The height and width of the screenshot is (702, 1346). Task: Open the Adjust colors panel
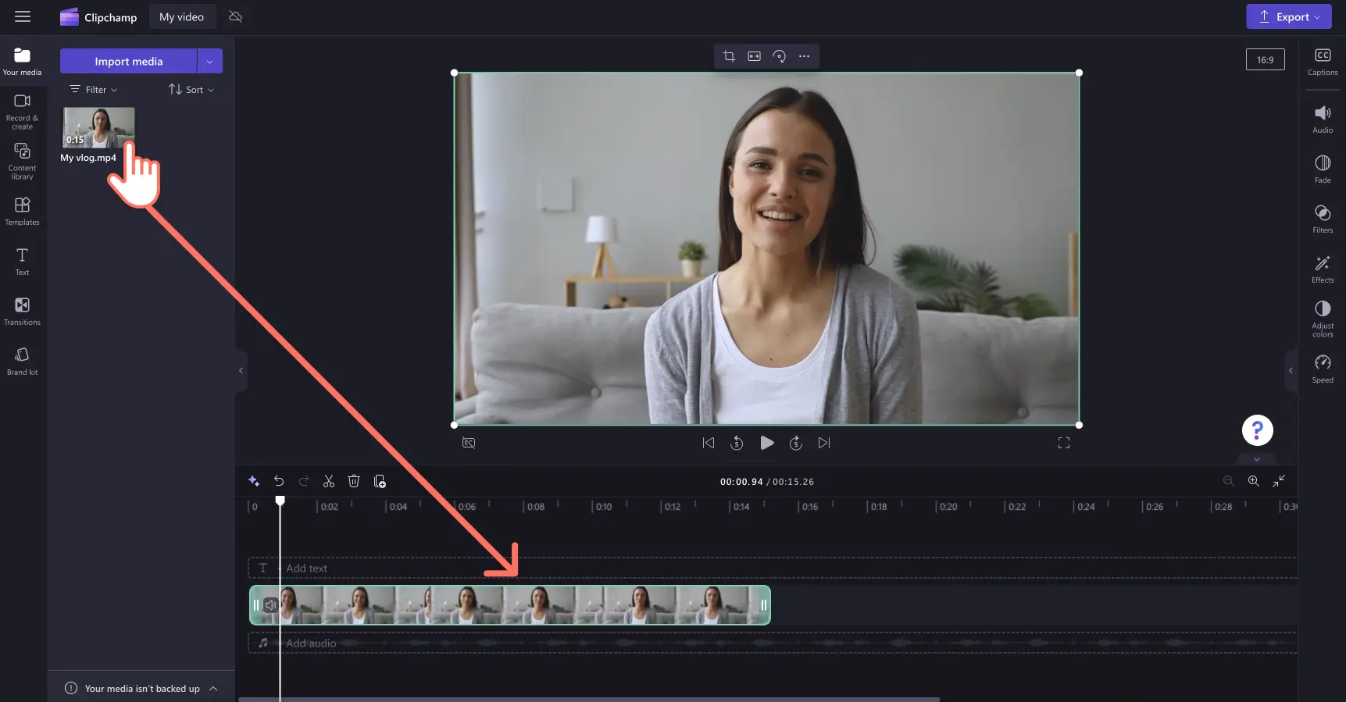1323,319
